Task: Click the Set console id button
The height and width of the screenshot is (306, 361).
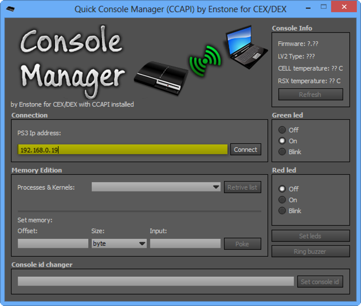Action: point(320,281)
